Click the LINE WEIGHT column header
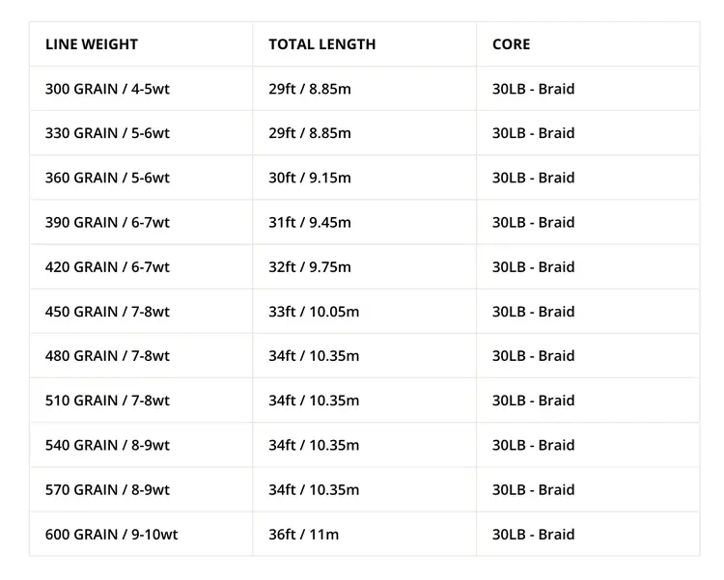Screen dimensions: 724x580 click(x=92, y=44)
